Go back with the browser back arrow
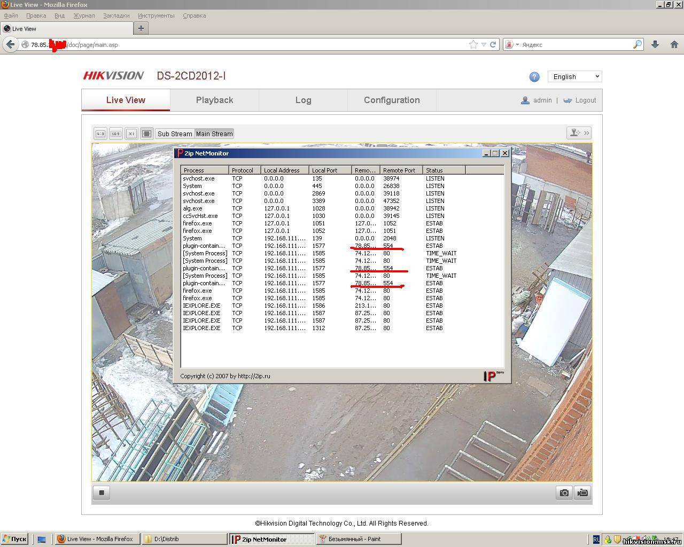684x547 pixels. [10, 44]
